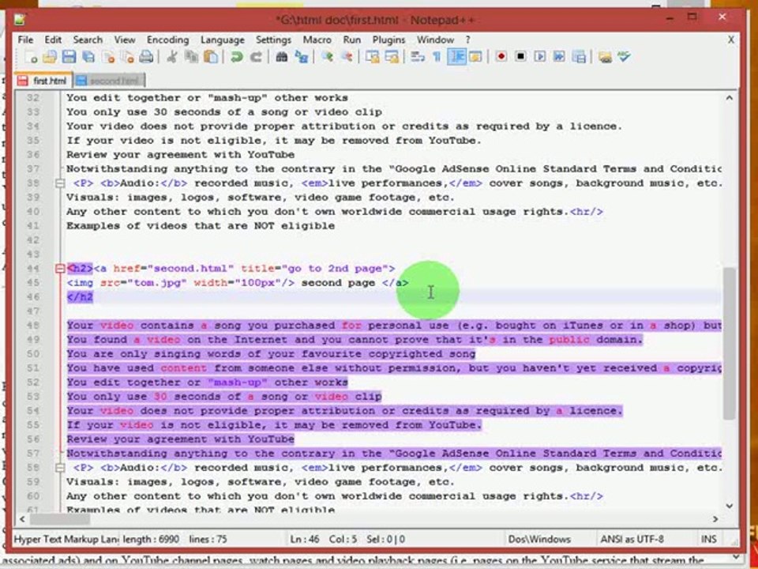Viewport: 758px width, 569px height.
Task: Click the New file toolbar icon
Action: pyautogui.click(x=31, y=57)
